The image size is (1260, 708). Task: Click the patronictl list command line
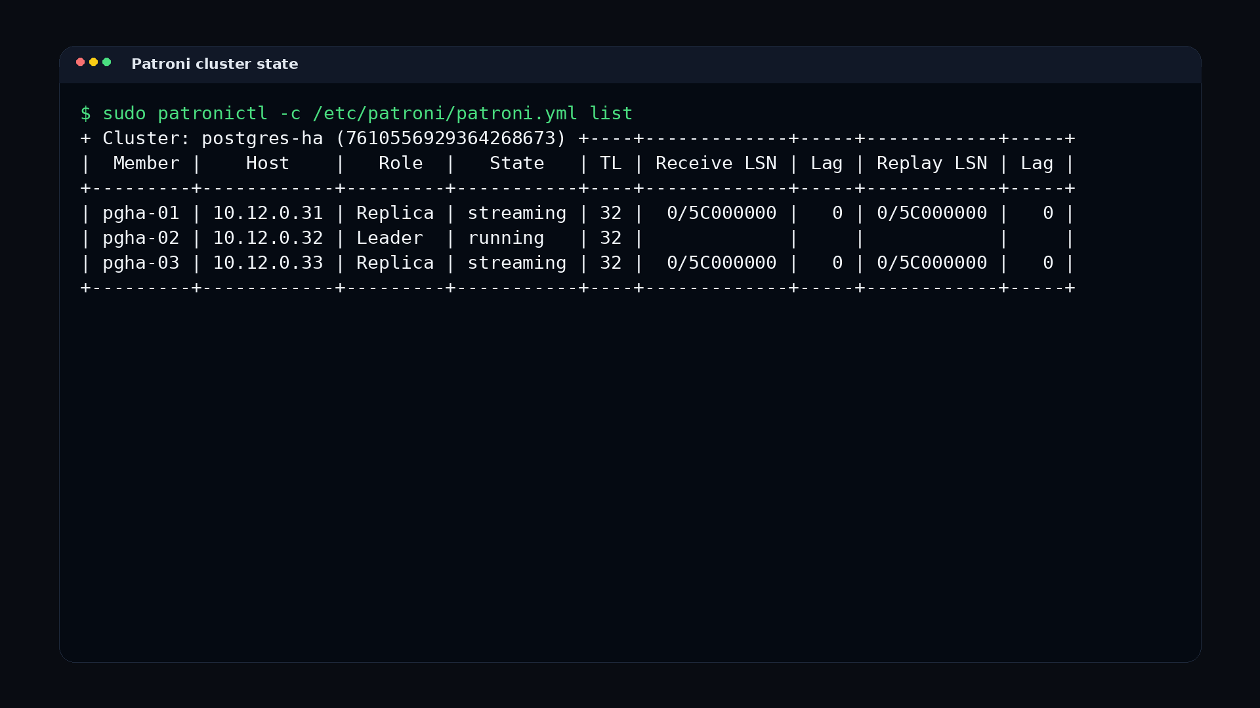point(356,113)
